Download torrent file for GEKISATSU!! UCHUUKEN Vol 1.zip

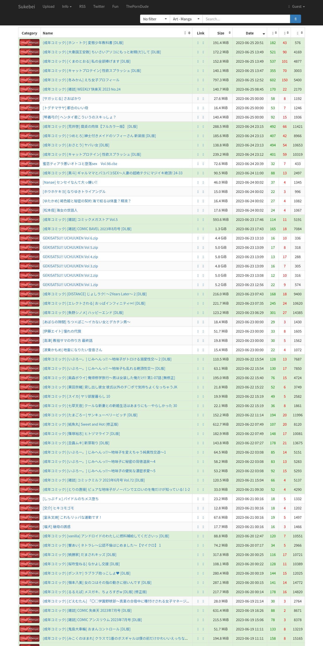198,285
